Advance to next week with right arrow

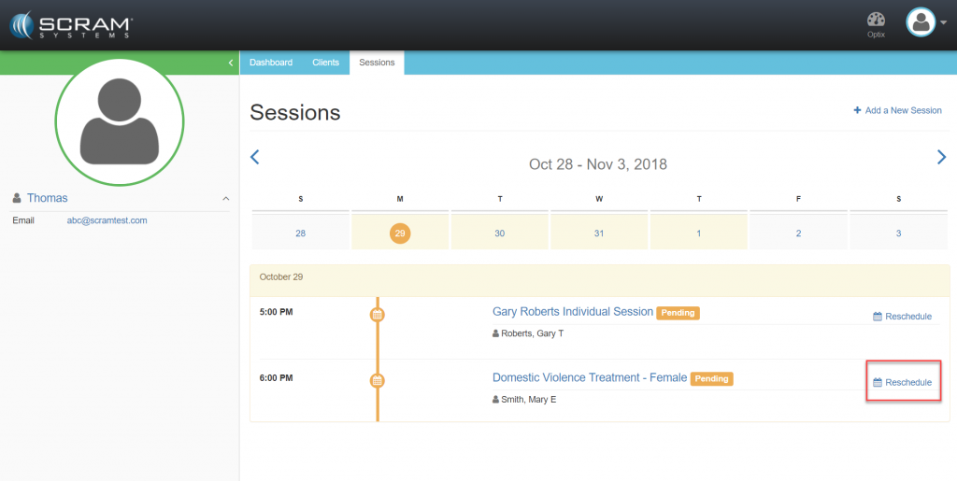point(941,157)
